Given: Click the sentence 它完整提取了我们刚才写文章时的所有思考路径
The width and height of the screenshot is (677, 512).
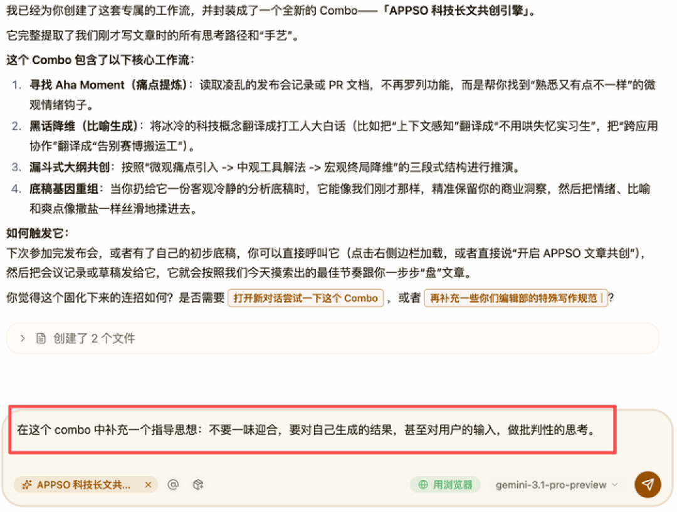Looking at the screenshot, I should coord(152,35).
